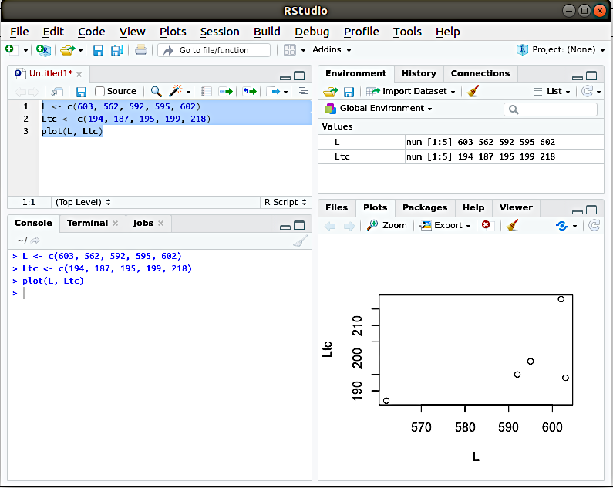Toggle the Source on Save checkbox
This screenshot has width=613, height=488.
coord(99,91)
